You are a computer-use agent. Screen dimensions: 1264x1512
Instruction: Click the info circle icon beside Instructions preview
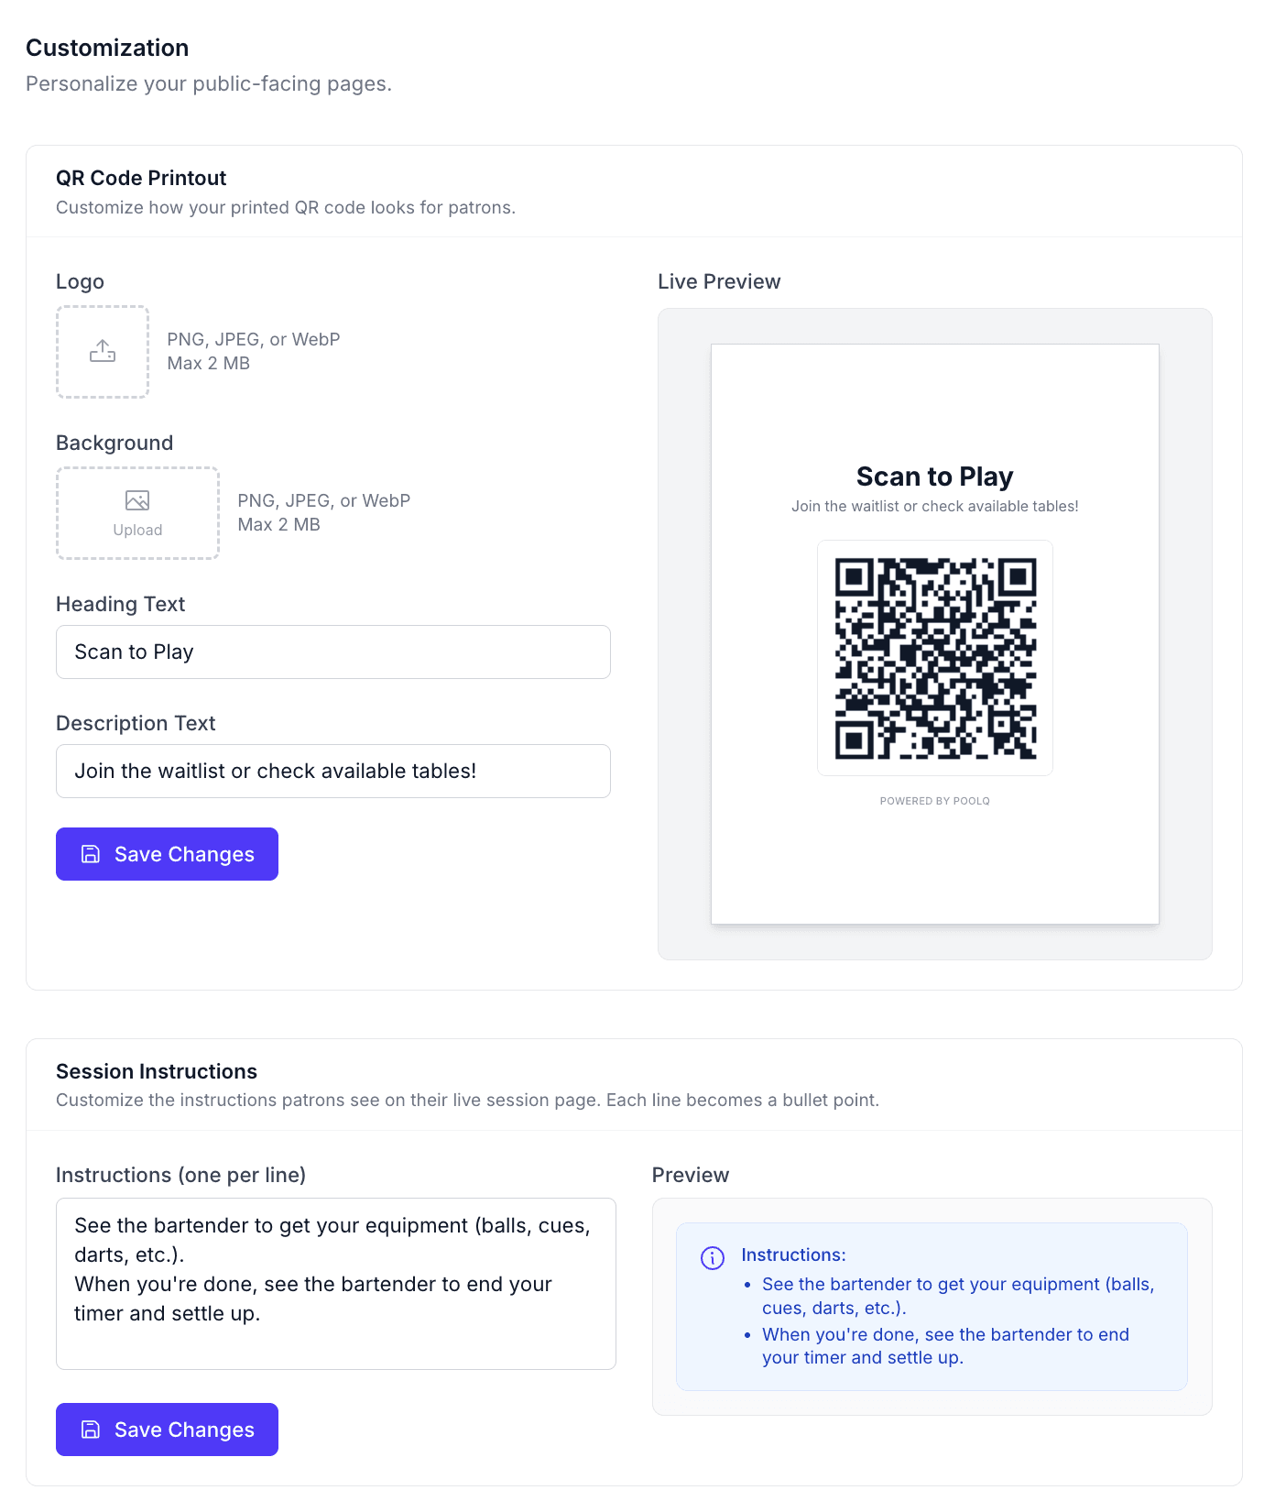tap(713, 1258)
